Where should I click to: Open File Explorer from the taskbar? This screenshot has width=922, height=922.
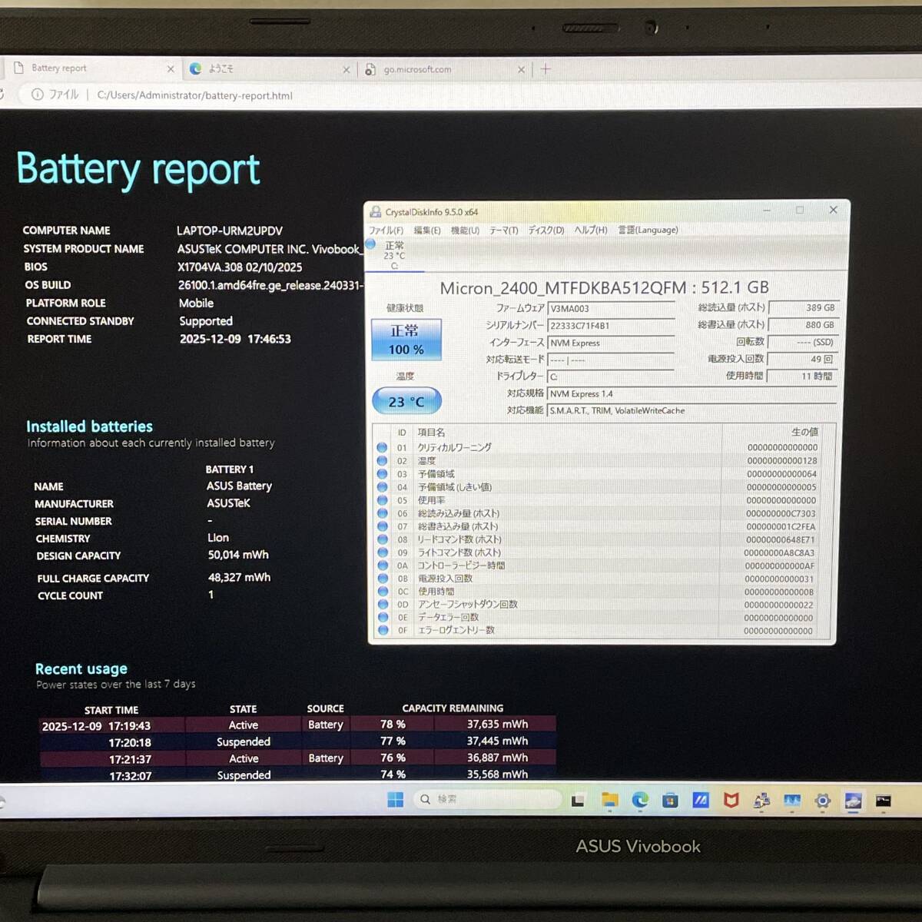(609, 801)
